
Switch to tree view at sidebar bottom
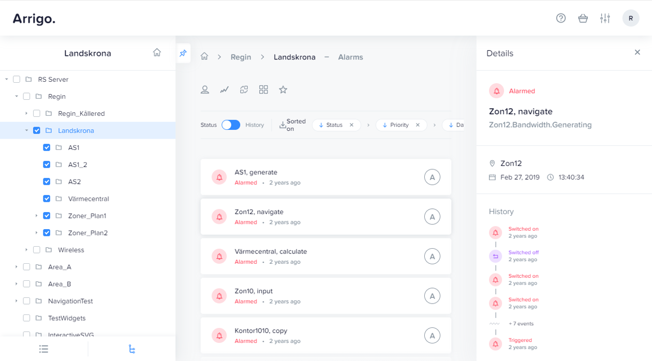pyautogui.click(x=132, y=349)
